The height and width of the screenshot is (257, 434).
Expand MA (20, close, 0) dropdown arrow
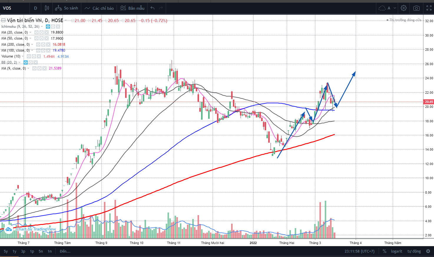tap(31, 32)
